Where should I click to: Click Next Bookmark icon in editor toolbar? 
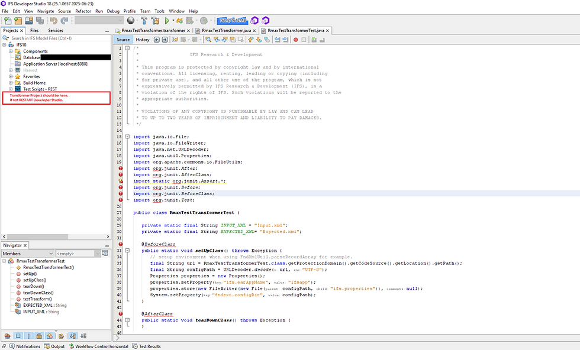(x=259, y=40)
